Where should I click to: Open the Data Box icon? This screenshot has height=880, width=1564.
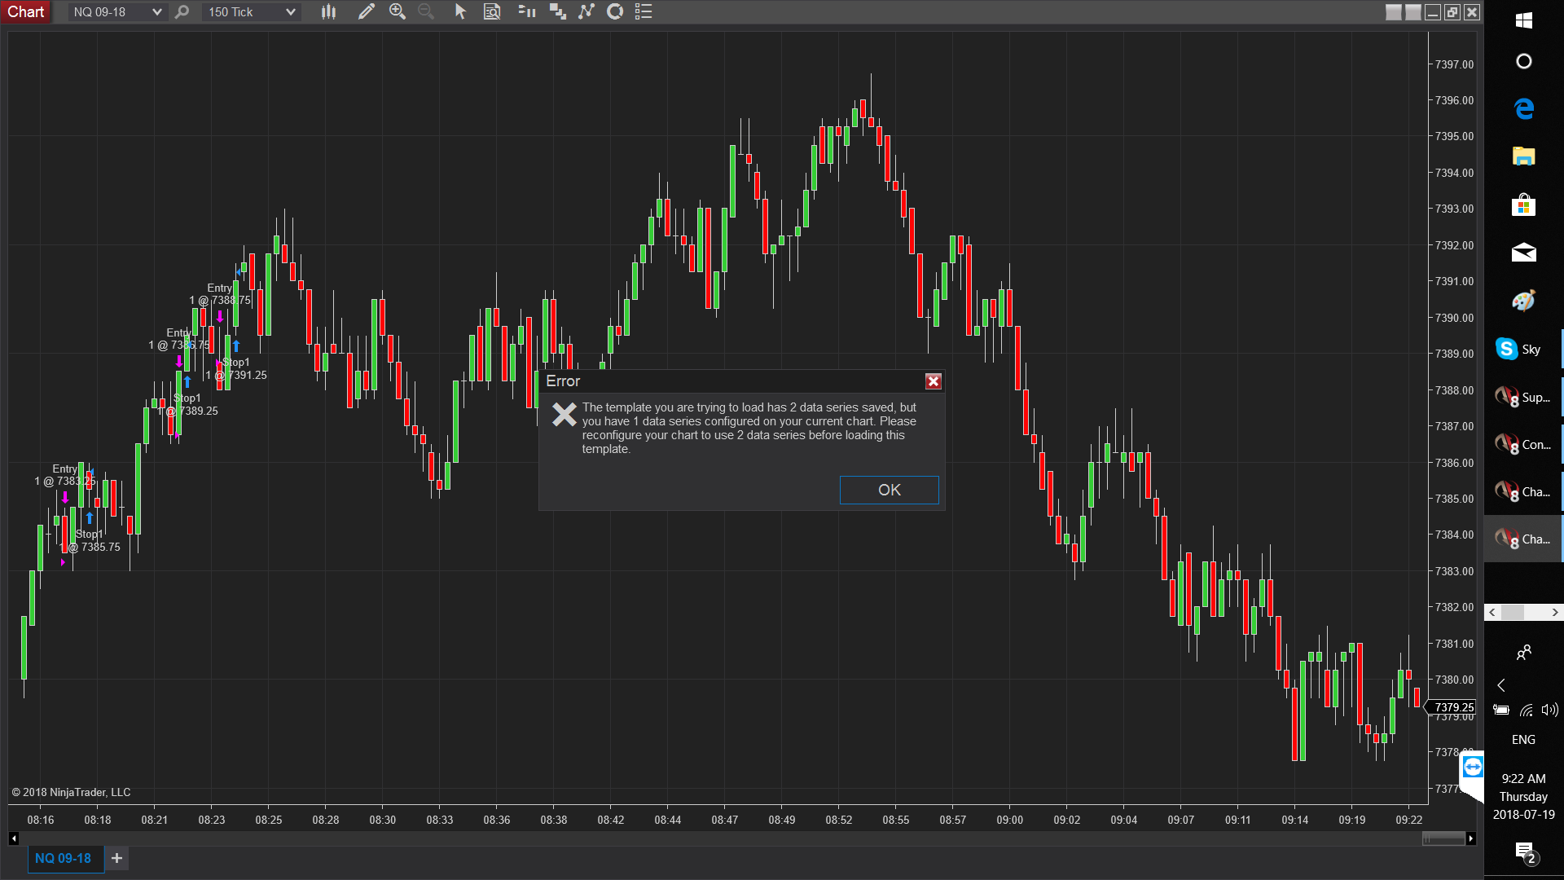click(x=492, y=11)
